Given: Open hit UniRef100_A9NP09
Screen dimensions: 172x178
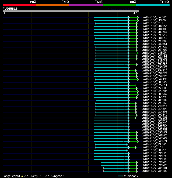Looking at the screenshot, I should pyautogui.click(x=154, y=159).
